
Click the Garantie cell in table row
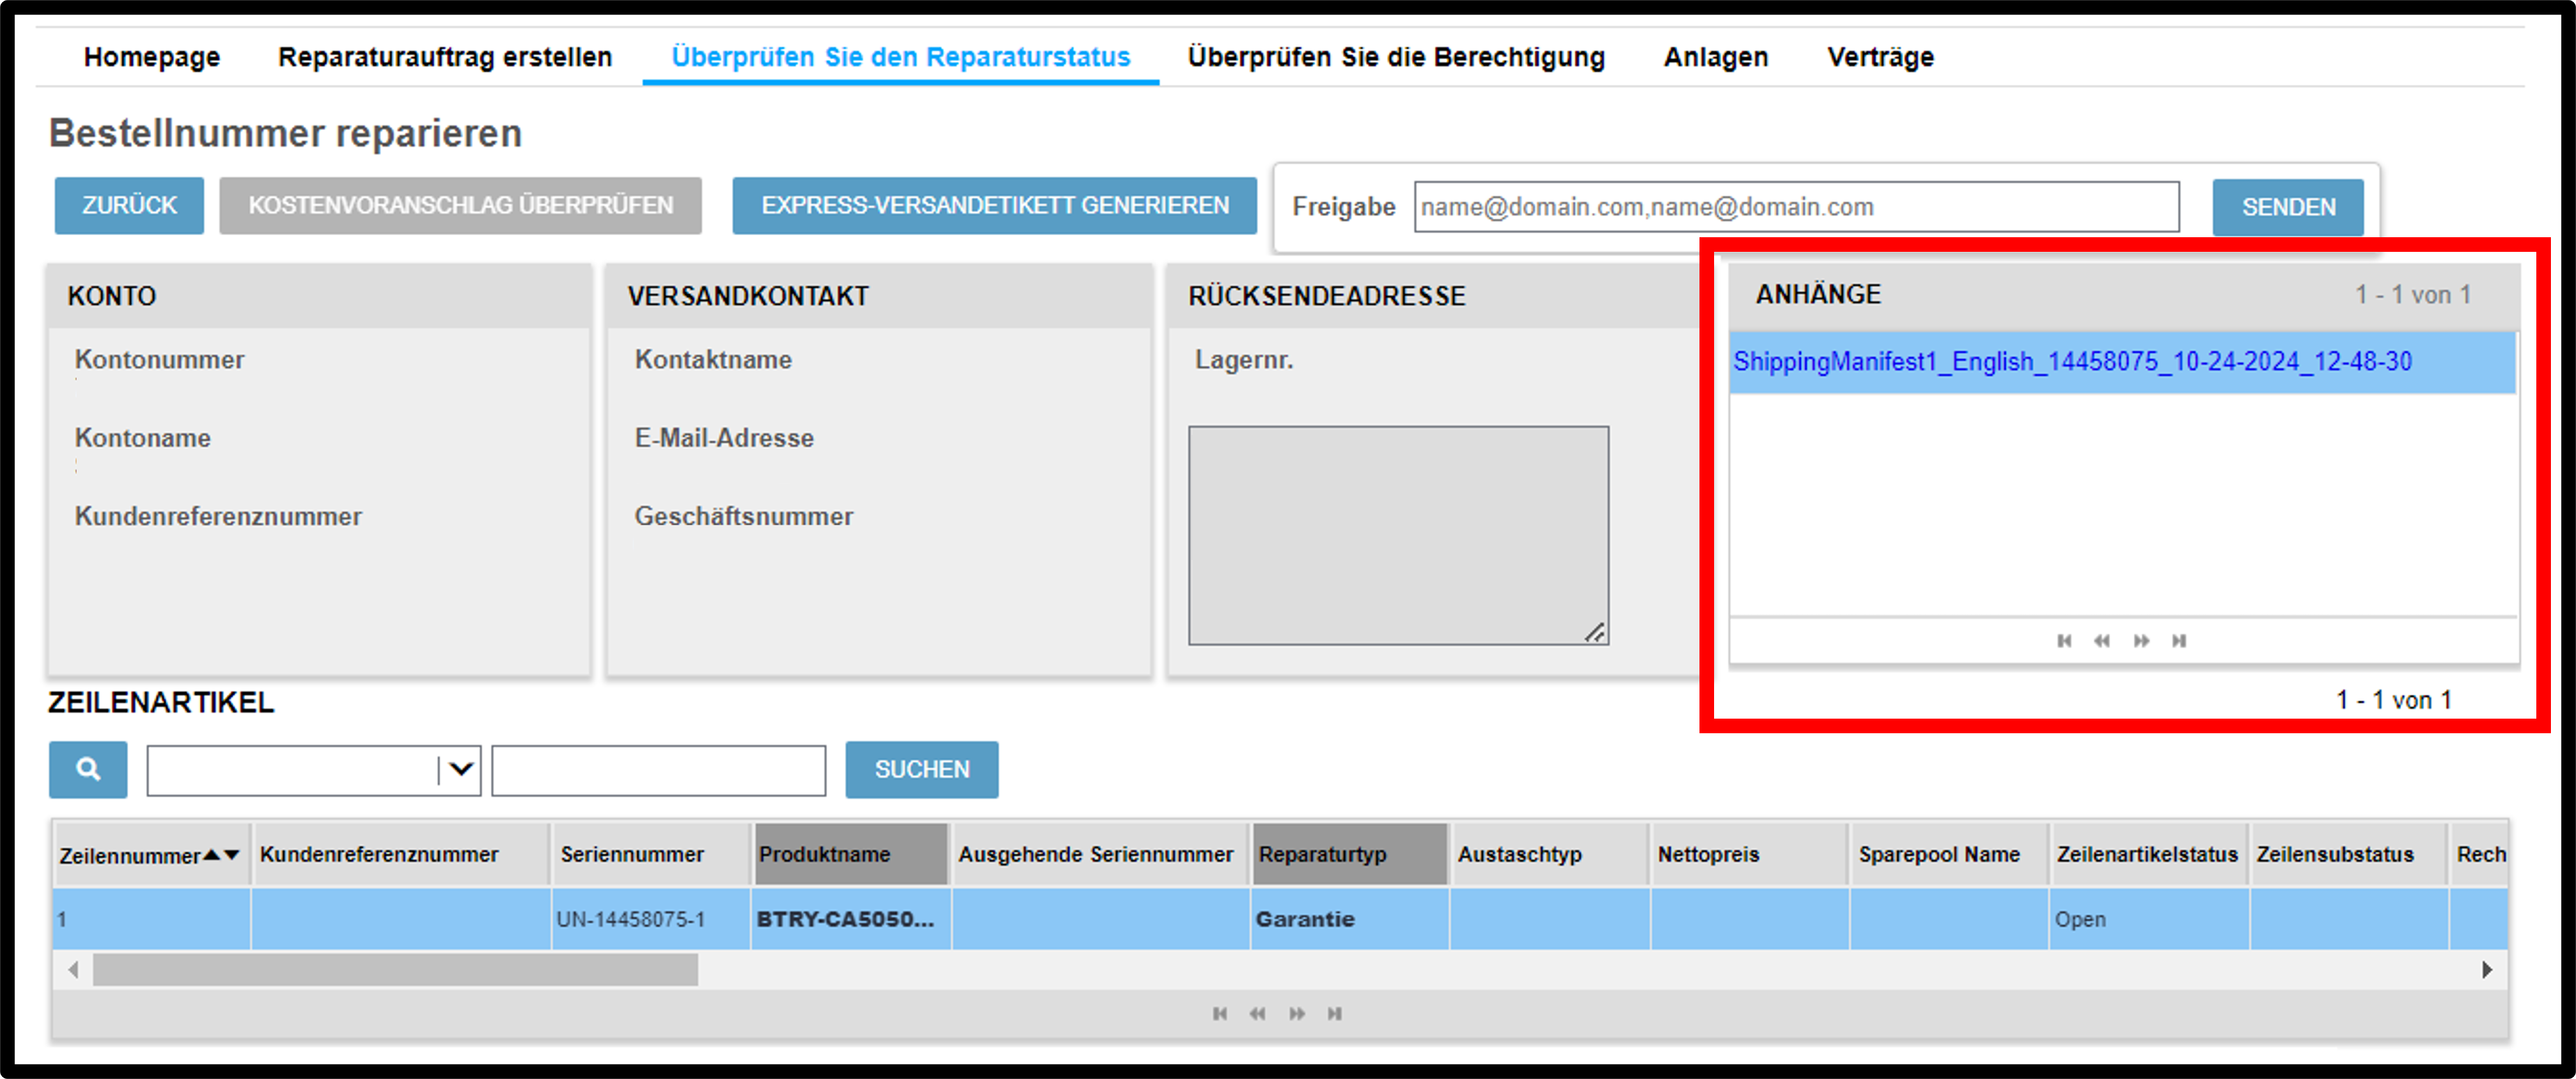click(x=1349, y=919)
